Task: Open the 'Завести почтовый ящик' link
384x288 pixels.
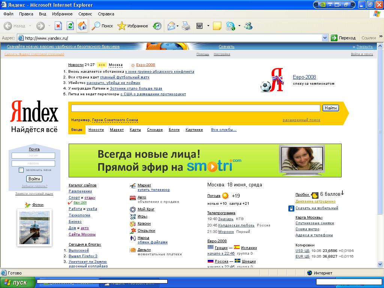Action: [x=34, y=193]
